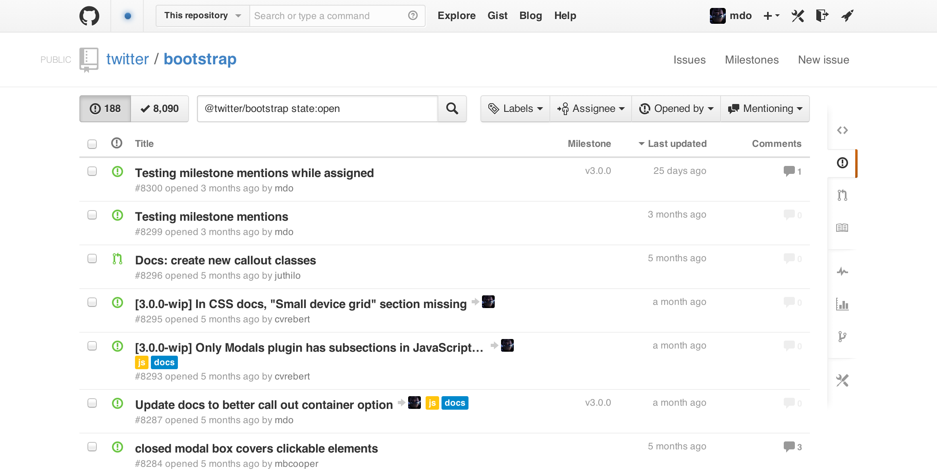Image resolution: width=937 pixels, height=472 pixels.
Task: Click the blue docs label on issue #8293
Action: (x=164, y=362)
